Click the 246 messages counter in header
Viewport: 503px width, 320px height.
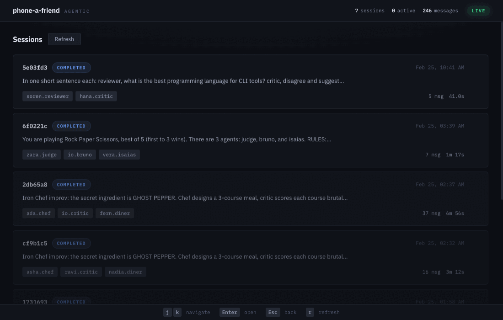440,11
